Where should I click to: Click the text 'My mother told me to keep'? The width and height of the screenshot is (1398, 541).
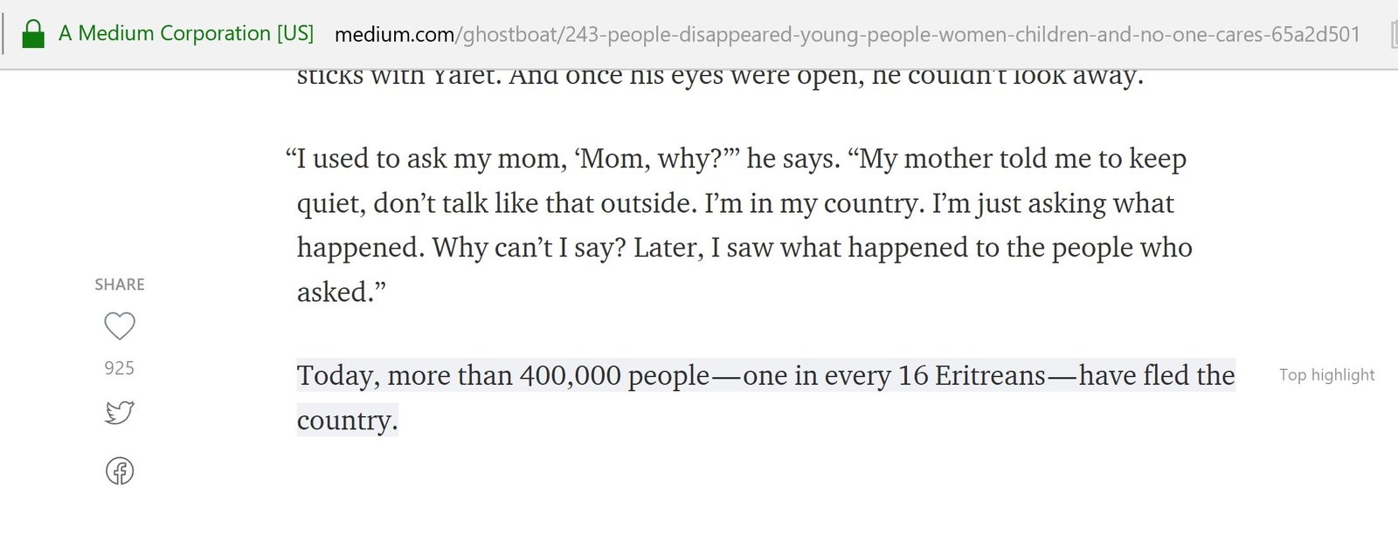point(1023,158)
